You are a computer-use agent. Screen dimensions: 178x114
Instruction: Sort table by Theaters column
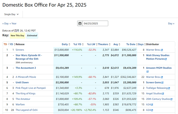[x=104, y=44]
